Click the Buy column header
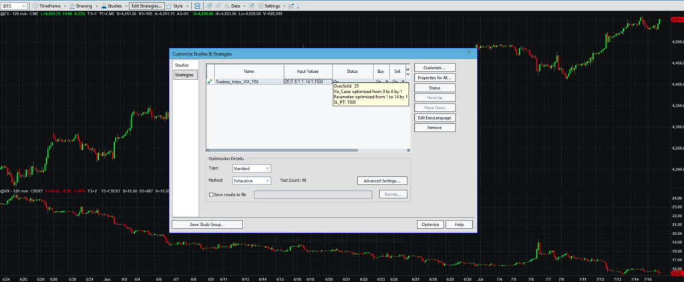 (381, 71)
